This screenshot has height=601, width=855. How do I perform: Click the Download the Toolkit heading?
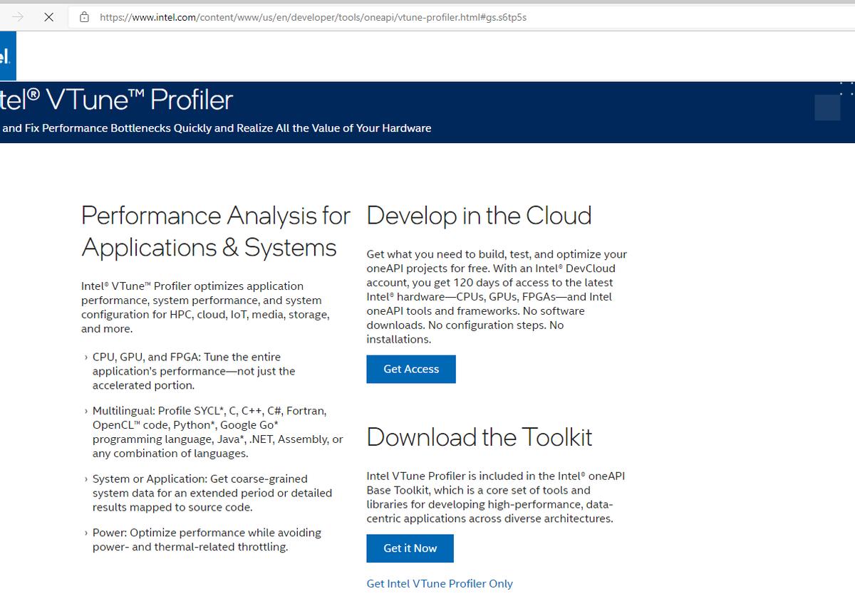479,437
